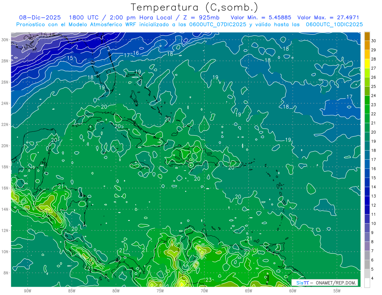Pick the purple swatch between 8 and 9
This screenshot has height=295, width=382.
pos(367,237)
